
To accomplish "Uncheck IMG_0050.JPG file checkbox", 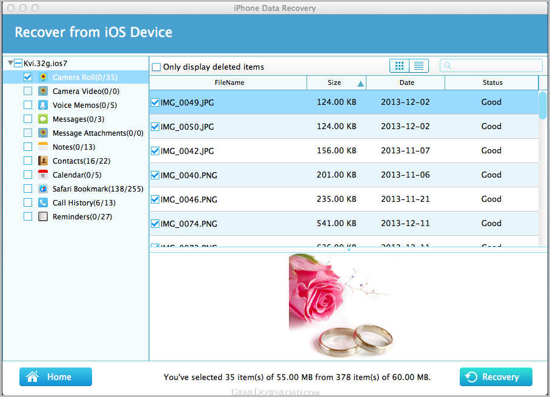I will point(154,127).
